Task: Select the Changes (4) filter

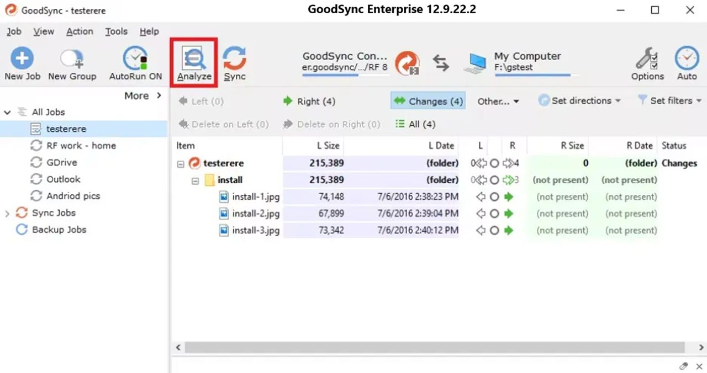Action: [x=428, y=101]
